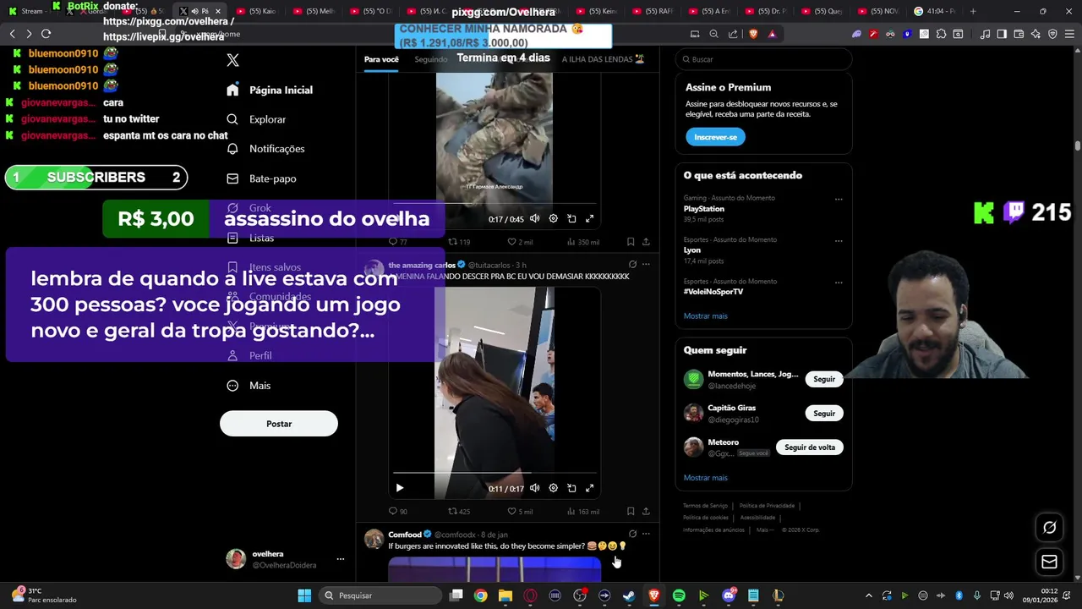The width and height of the screenshot is (1082, 609).
Task: Open a new browser tab
Action: click(973, 11)
